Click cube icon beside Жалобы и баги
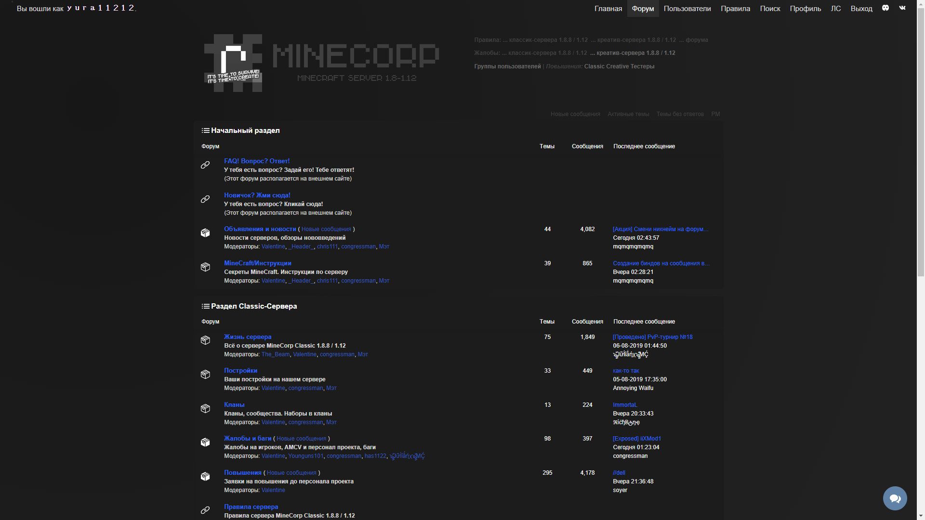Screen dimensions: 925x520 205,442
